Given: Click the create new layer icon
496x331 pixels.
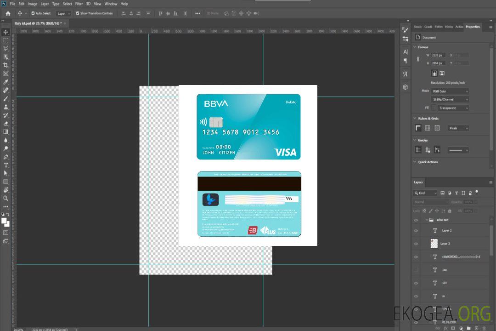Looking at the screenshot, I should (476, 328).
